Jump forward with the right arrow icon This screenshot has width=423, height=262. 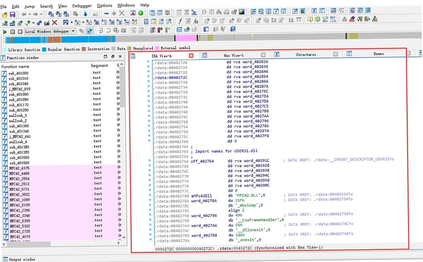[x=35, y=14]
